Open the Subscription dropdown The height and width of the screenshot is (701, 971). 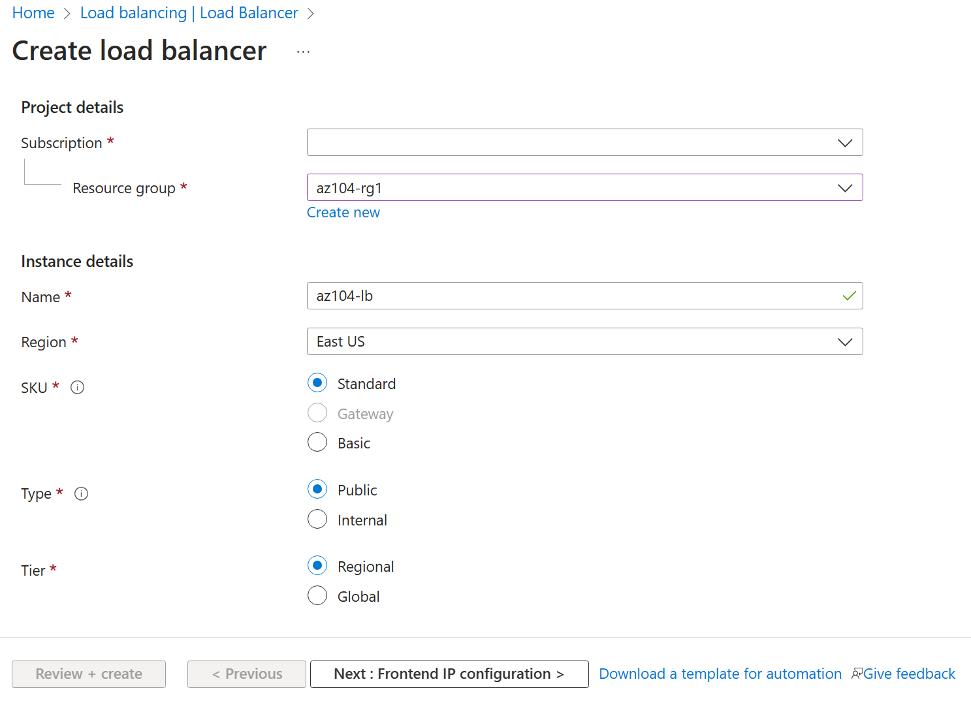coord(845,142)
